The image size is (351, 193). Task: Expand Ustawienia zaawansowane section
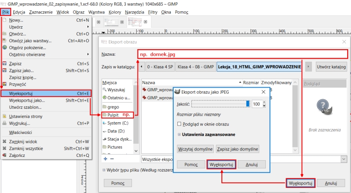(179, 134)
